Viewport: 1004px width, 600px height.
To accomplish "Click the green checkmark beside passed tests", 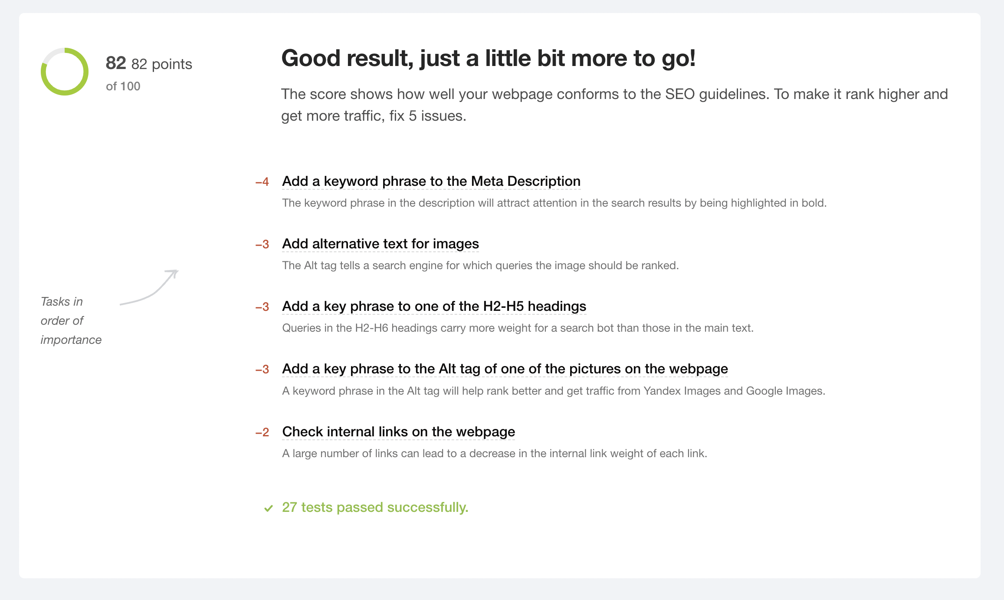I will coord(269,508).
